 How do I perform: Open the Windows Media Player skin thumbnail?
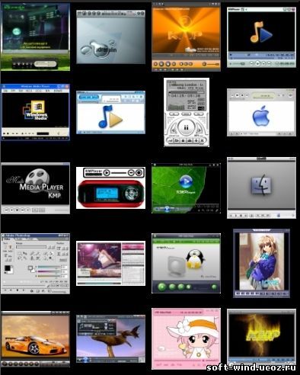click(x=35, y=112)
